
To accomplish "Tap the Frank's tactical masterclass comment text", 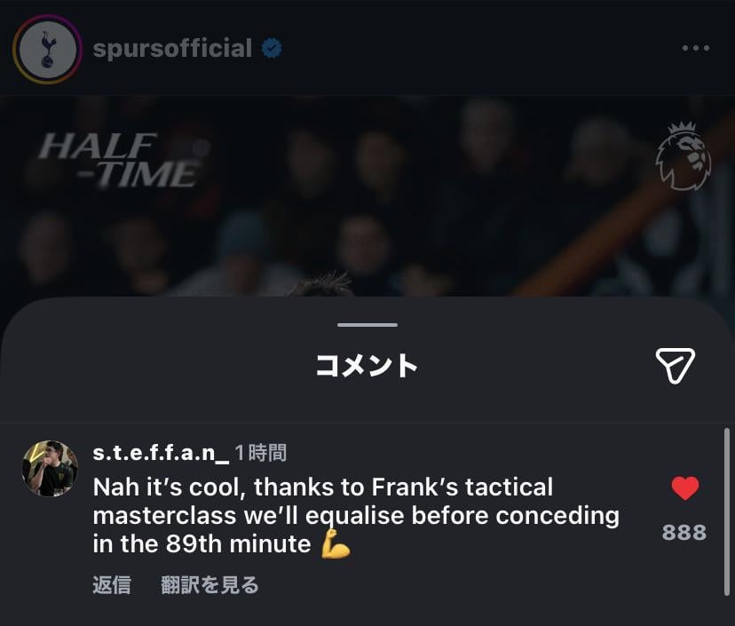I will pyautogui.click(x=355, y=515).
